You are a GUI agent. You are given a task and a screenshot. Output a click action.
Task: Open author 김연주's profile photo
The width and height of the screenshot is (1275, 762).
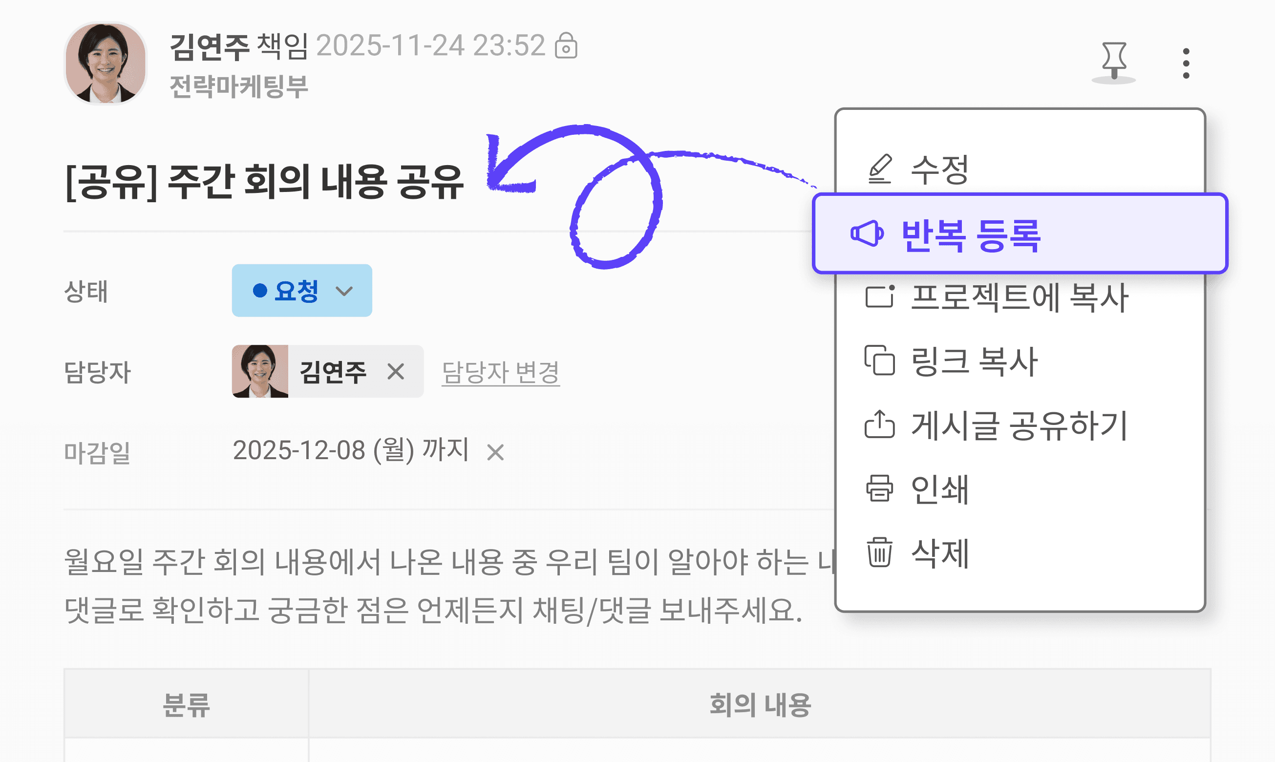(106, 63)
